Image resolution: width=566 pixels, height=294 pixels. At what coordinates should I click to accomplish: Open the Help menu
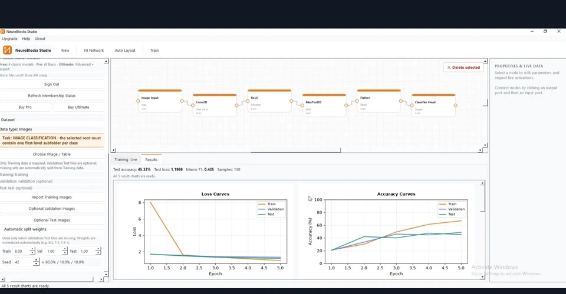pos(26,38)
